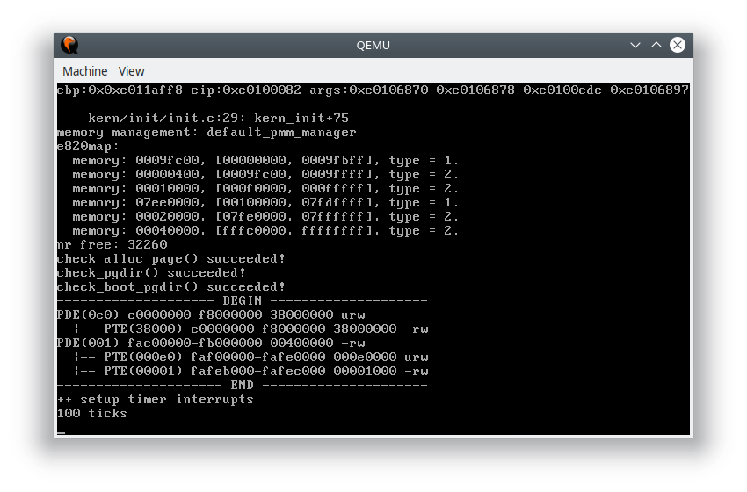Viewport: 747px width, 492px height.
Task: Click 'check_pgdir() succeeded!' line
Action: pyautogui.click(x=151, y=273)
